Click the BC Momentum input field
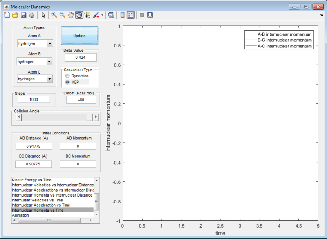 tap(78, 164)
